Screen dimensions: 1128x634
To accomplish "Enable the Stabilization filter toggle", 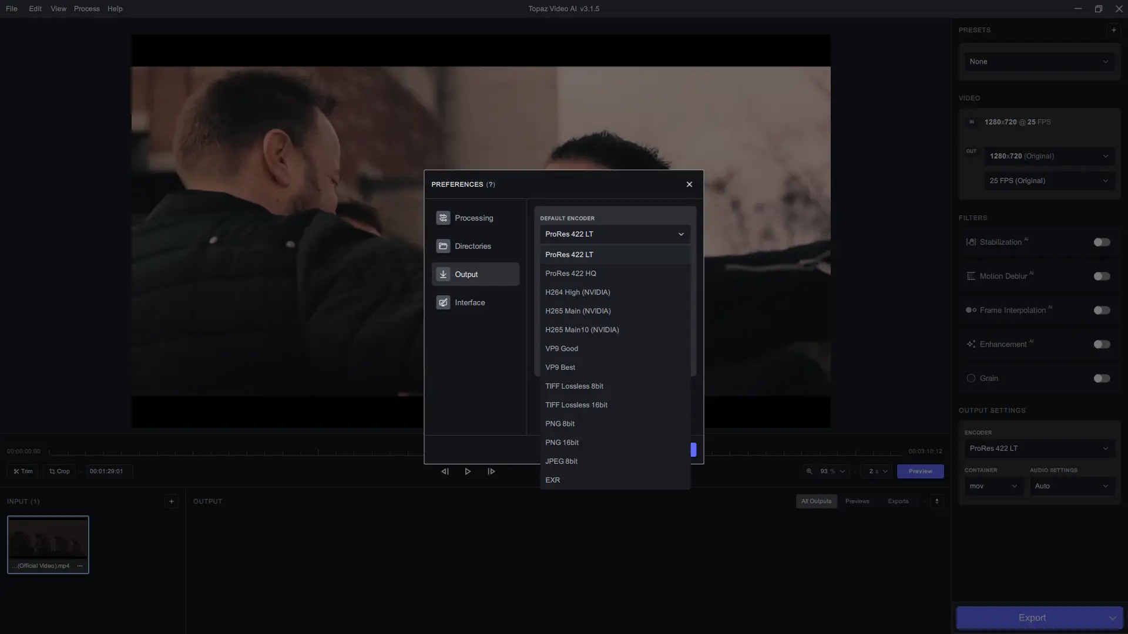I will click(1102, 242).
